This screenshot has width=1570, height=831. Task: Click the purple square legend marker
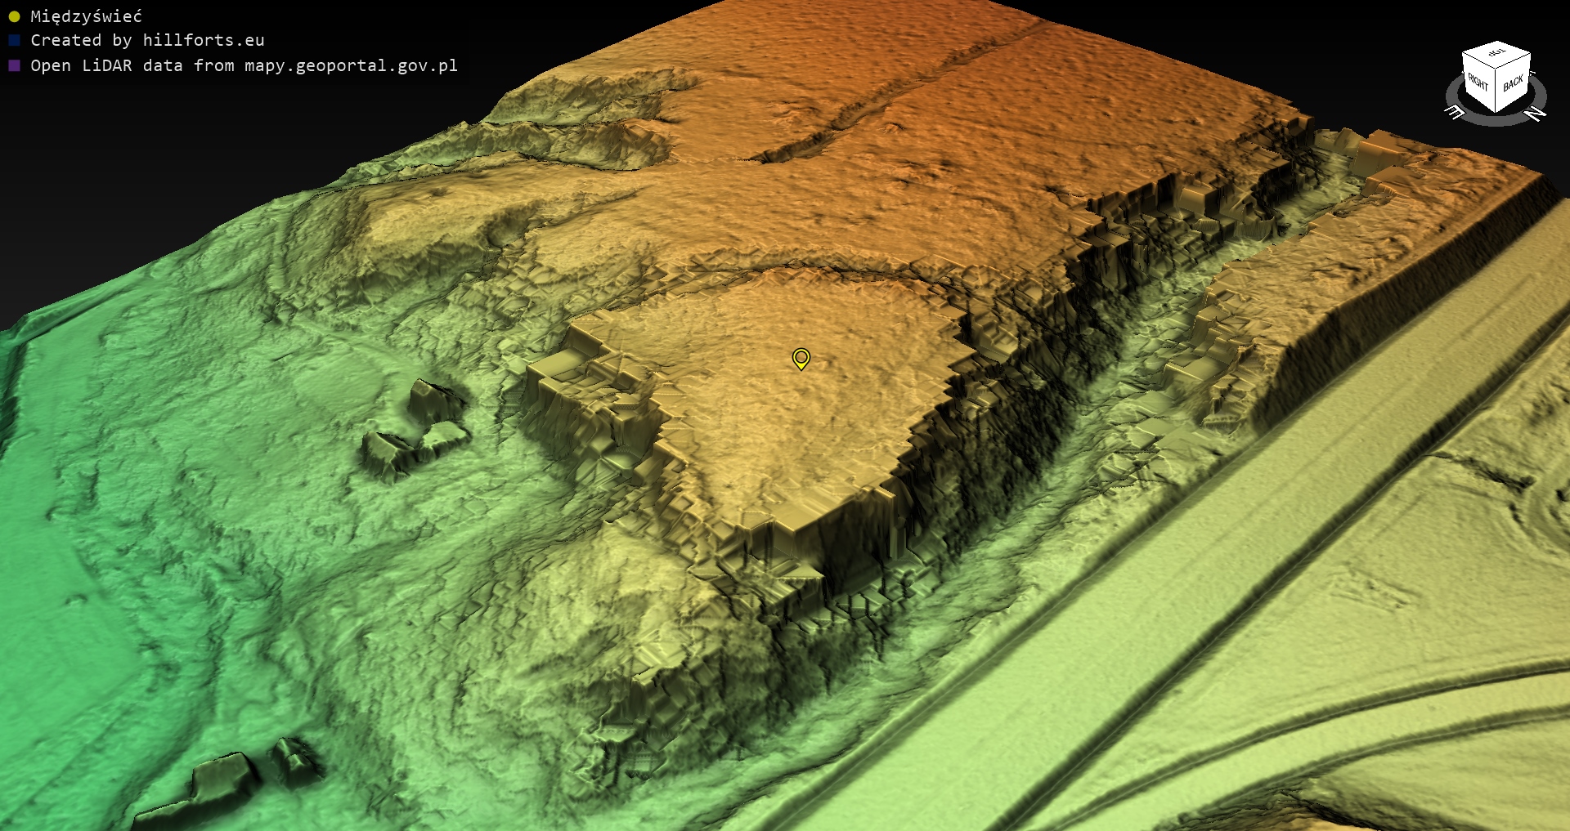coord(14,65)
